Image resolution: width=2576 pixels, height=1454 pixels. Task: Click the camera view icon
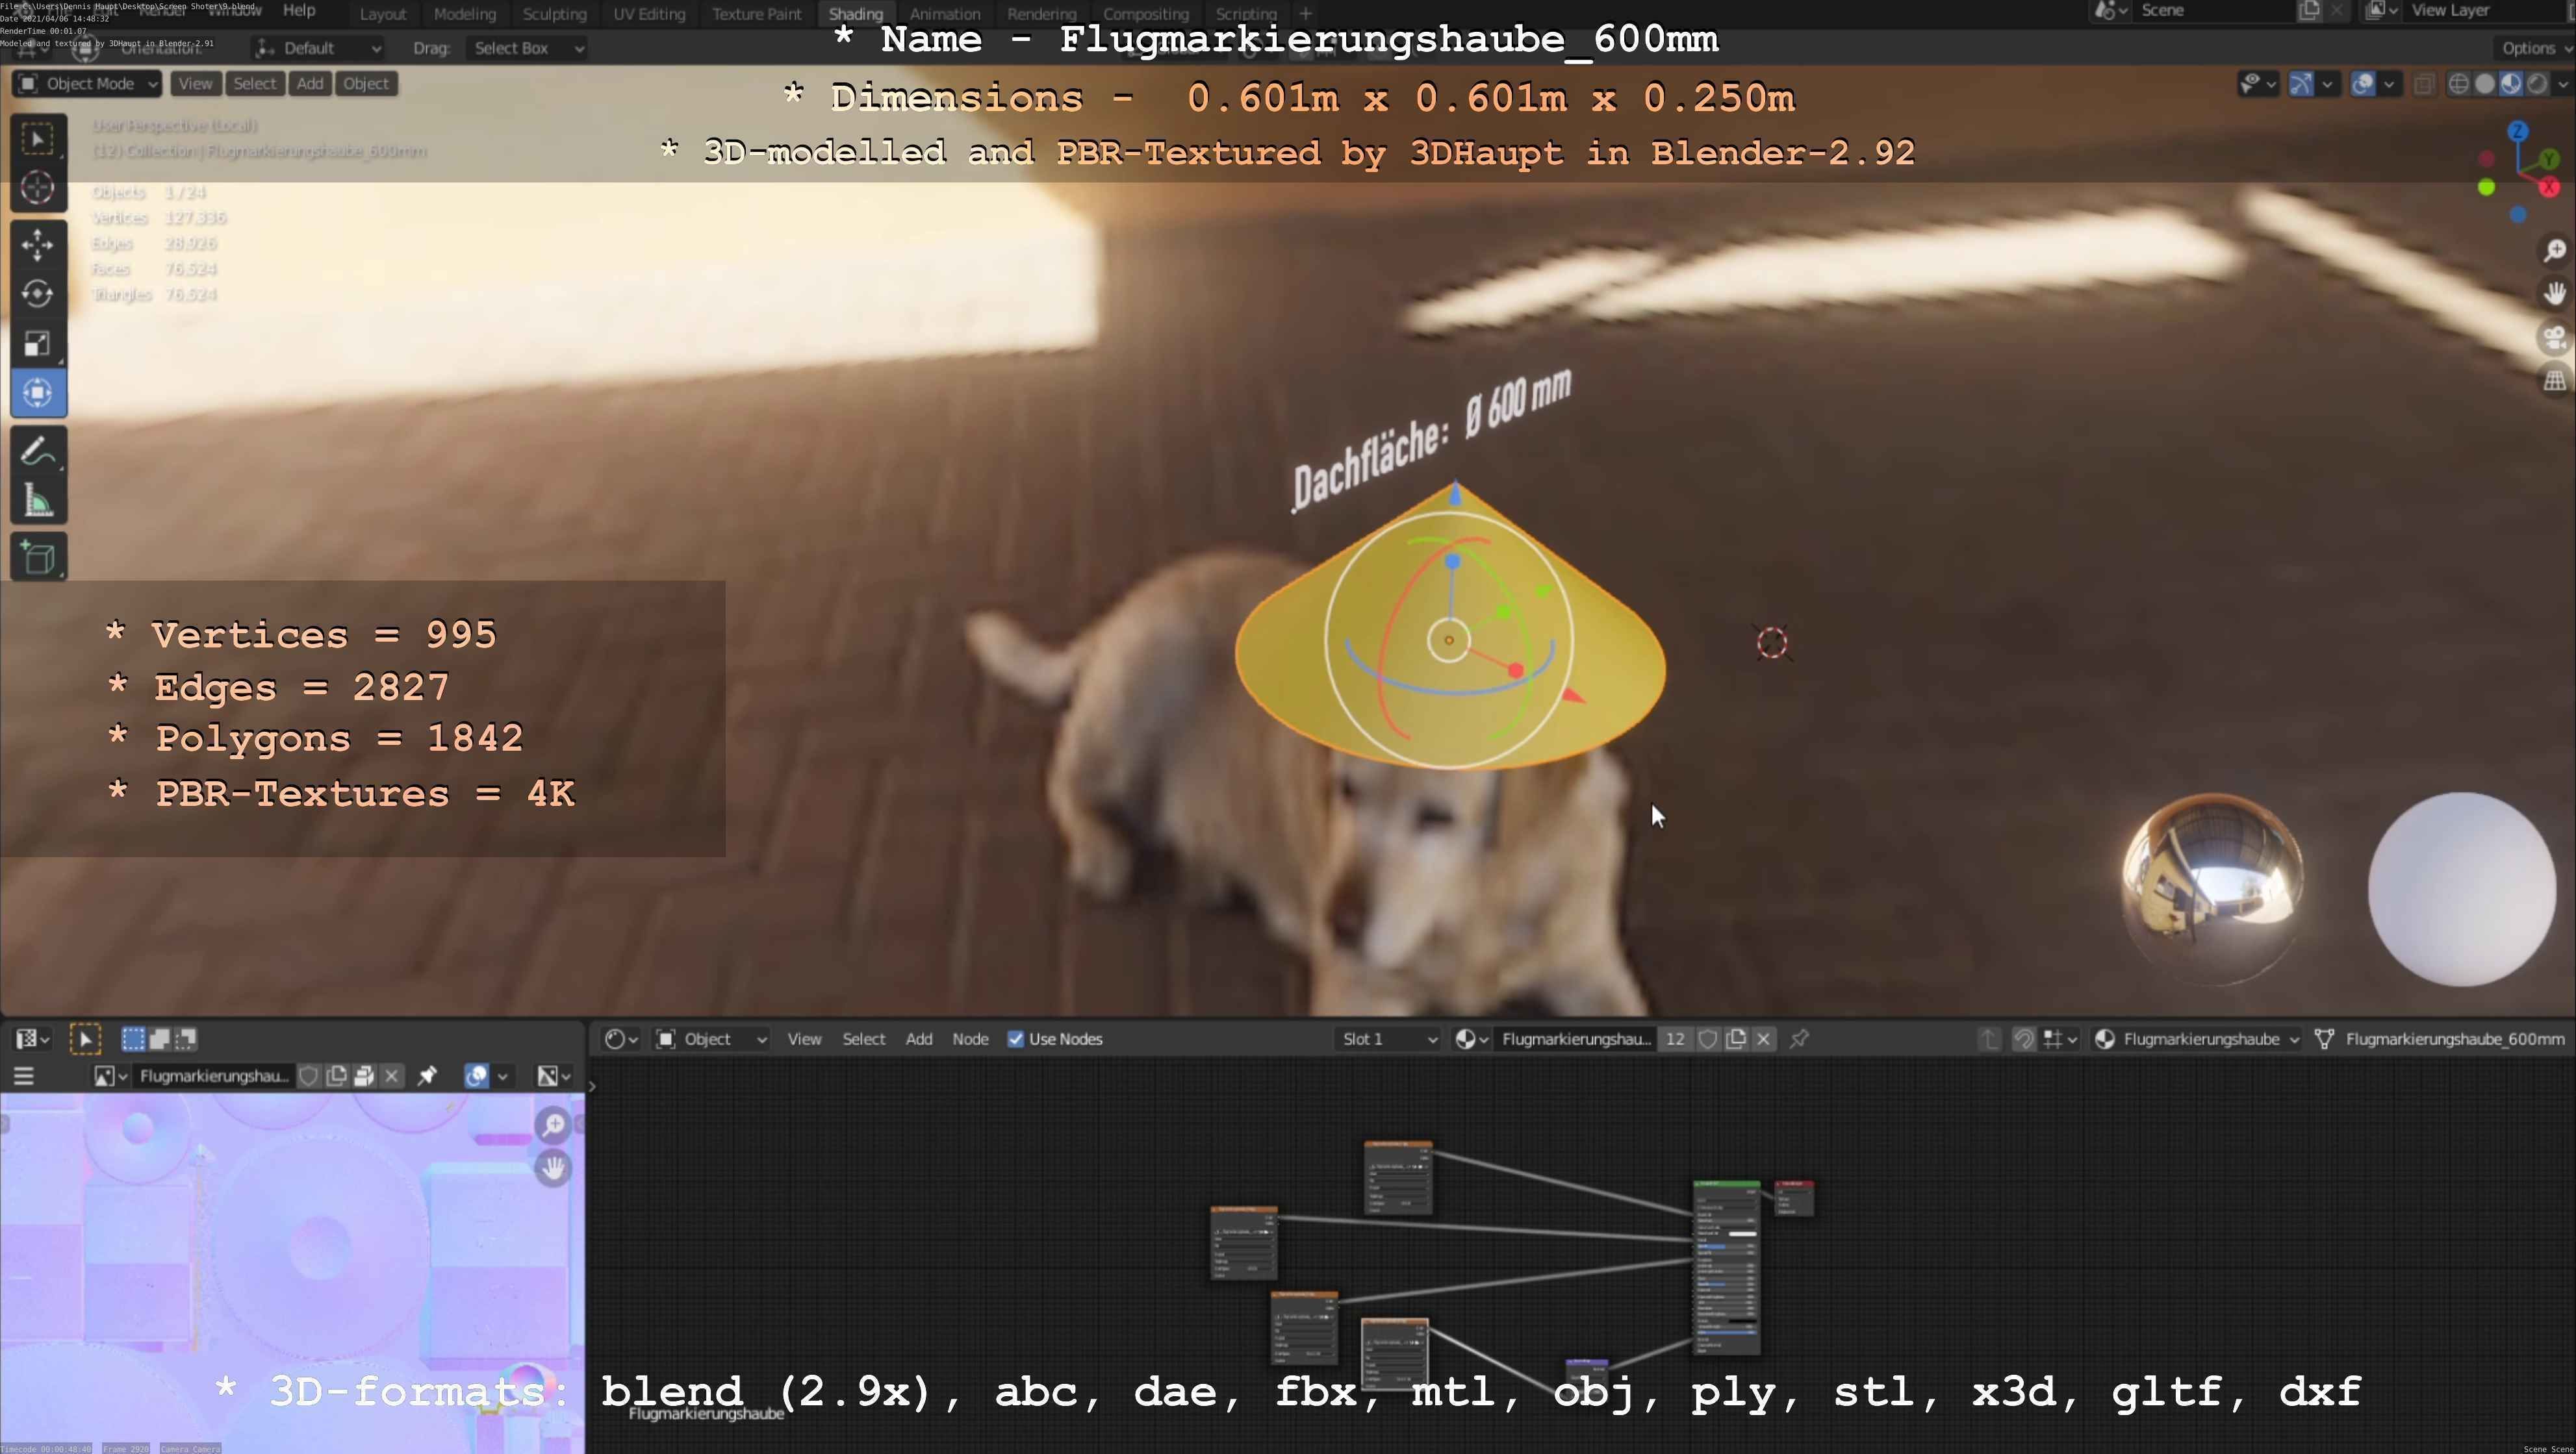2555,337
